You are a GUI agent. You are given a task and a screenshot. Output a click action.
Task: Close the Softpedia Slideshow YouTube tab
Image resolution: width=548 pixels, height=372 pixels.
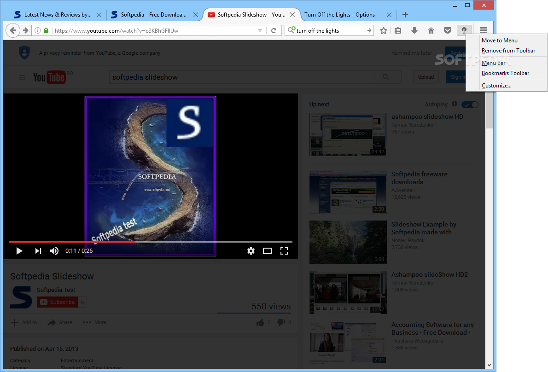[292, 15]
